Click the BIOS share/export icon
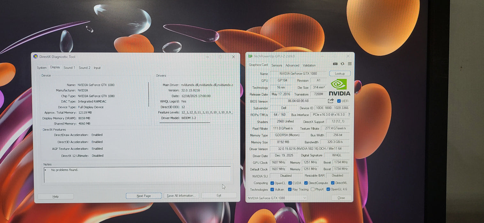The height and width of the screenshot is (223, 484). pos(331,101)
